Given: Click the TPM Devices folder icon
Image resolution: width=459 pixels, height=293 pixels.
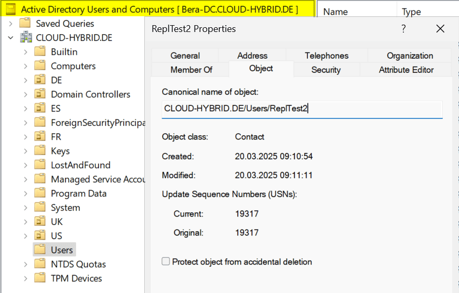Looking at the screenshot, I should tap(40, 278).
